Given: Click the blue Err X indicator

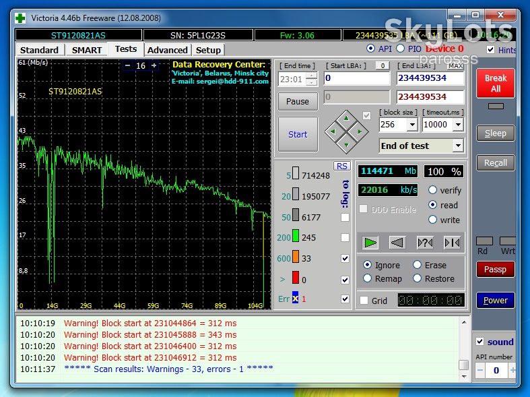Looking at the screenshot, I should (x=295, y=298).
